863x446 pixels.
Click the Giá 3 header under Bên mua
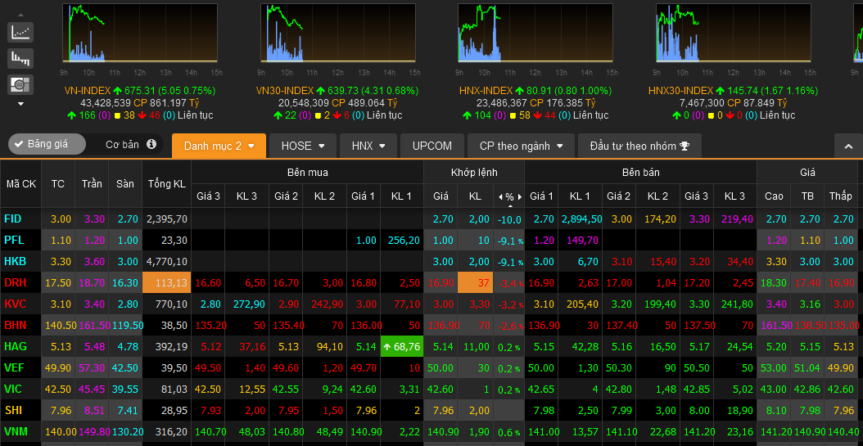pyautogui.click(x=209, y=196)
